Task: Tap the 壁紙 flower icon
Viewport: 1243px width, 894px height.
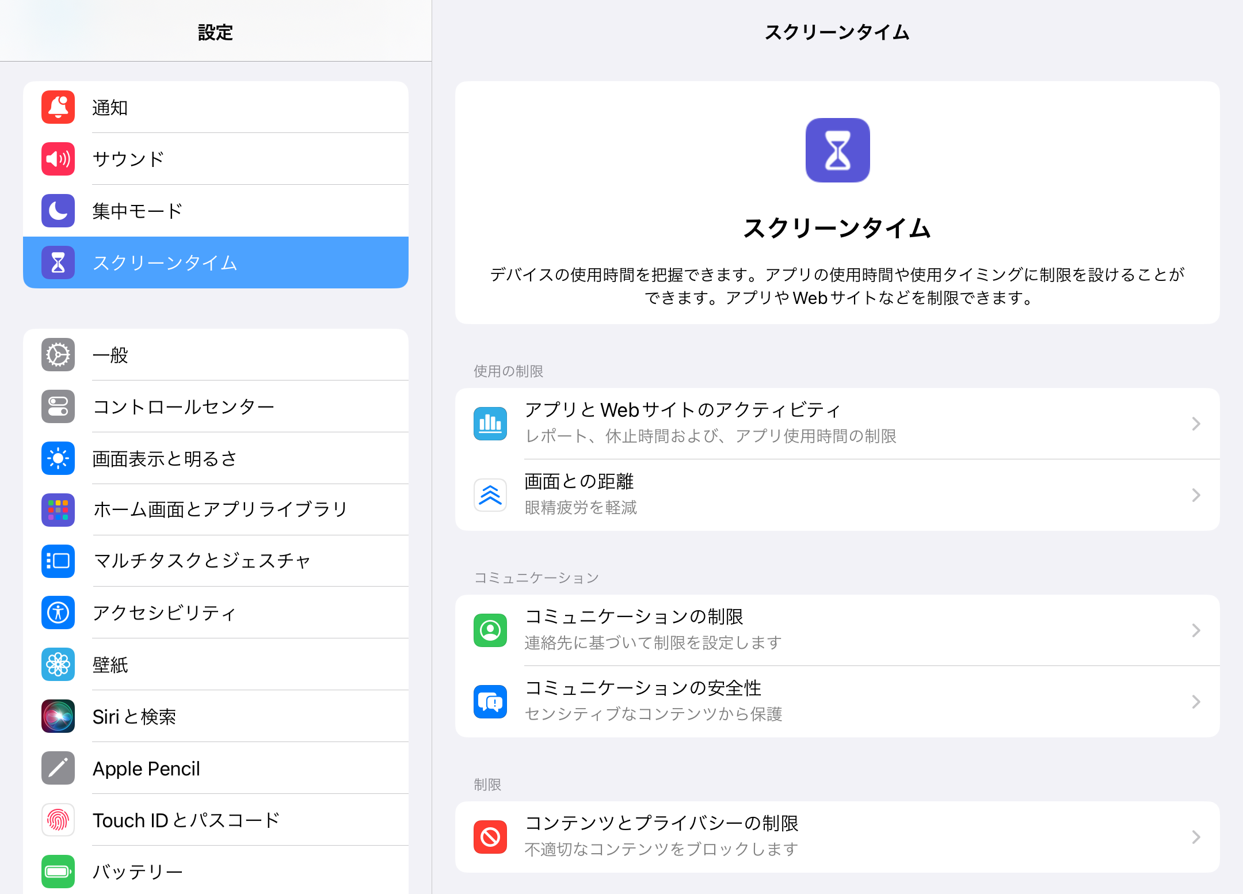Action: 58,664
